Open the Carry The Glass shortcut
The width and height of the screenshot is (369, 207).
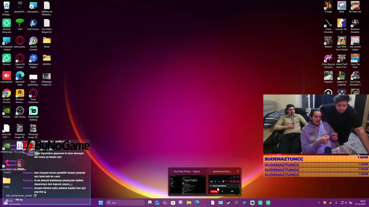pyautogui.click(x=355, y=61)
